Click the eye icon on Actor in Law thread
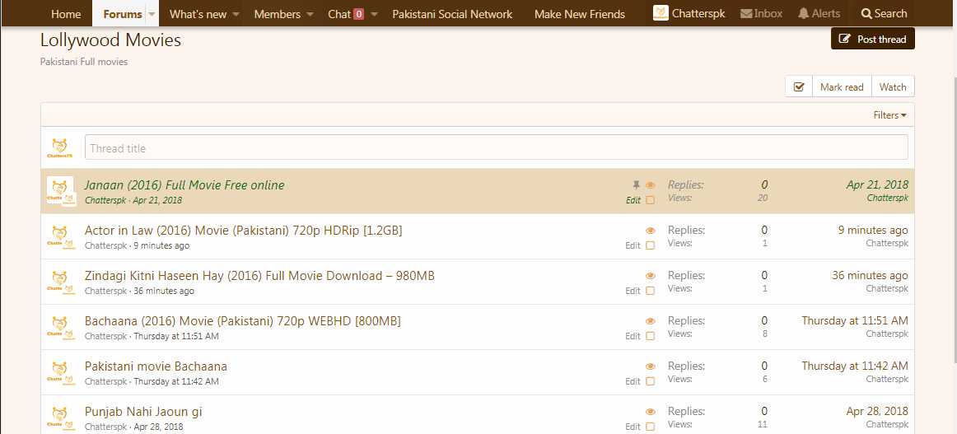 click(651, 231)
